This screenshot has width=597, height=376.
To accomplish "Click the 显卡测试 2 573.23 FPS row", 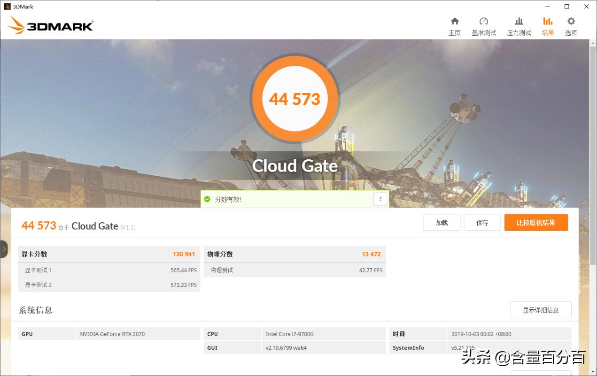I will [x=109, y=285].
